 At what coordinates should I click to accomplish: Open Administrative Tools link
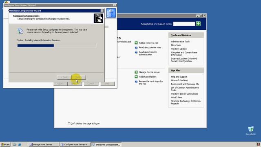click(x=180, y=42)
